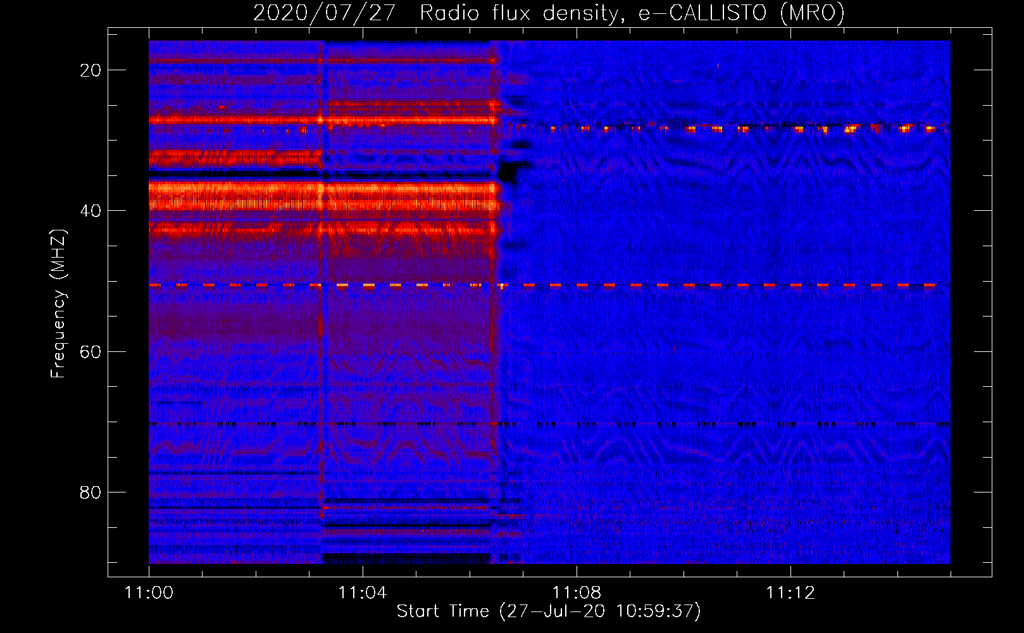1024x633 pixels.
Task: Click the 11:04 time tick label
Action: tap(363, 593)
